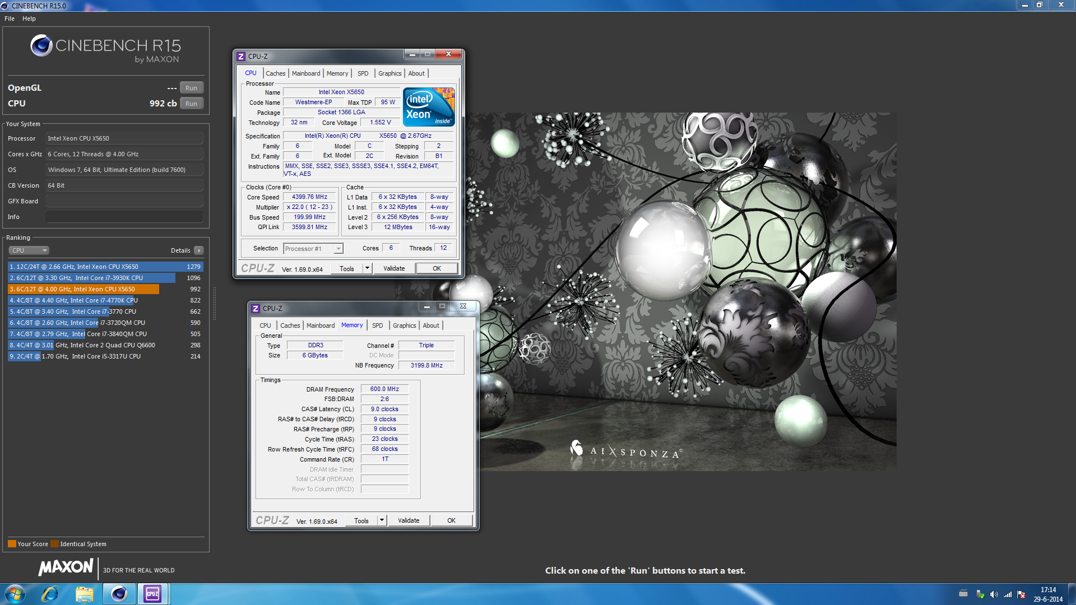The height and width of the screenshot is (605, 1076).
Task: Select the Caches tab in upper CPU-Z window
Action: click(275, 73)
